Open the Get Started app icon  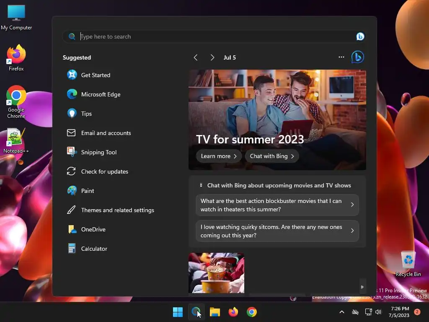[x=72, y=75]
